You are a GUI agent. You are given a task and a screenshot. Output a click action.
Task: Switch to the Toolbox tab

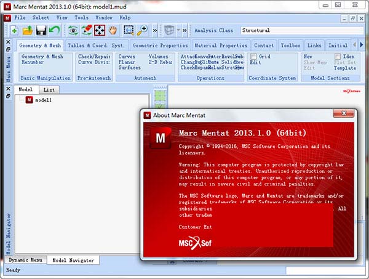click(x=290, y=46)
